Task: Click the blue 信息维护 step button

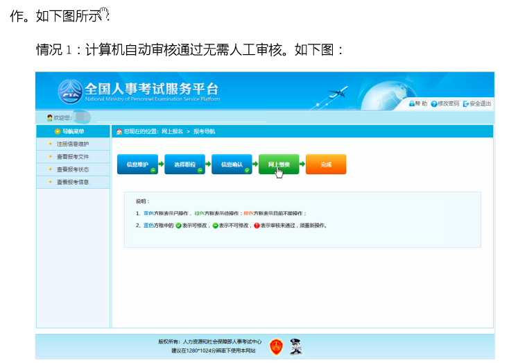Action: click(x=137, y=164)
